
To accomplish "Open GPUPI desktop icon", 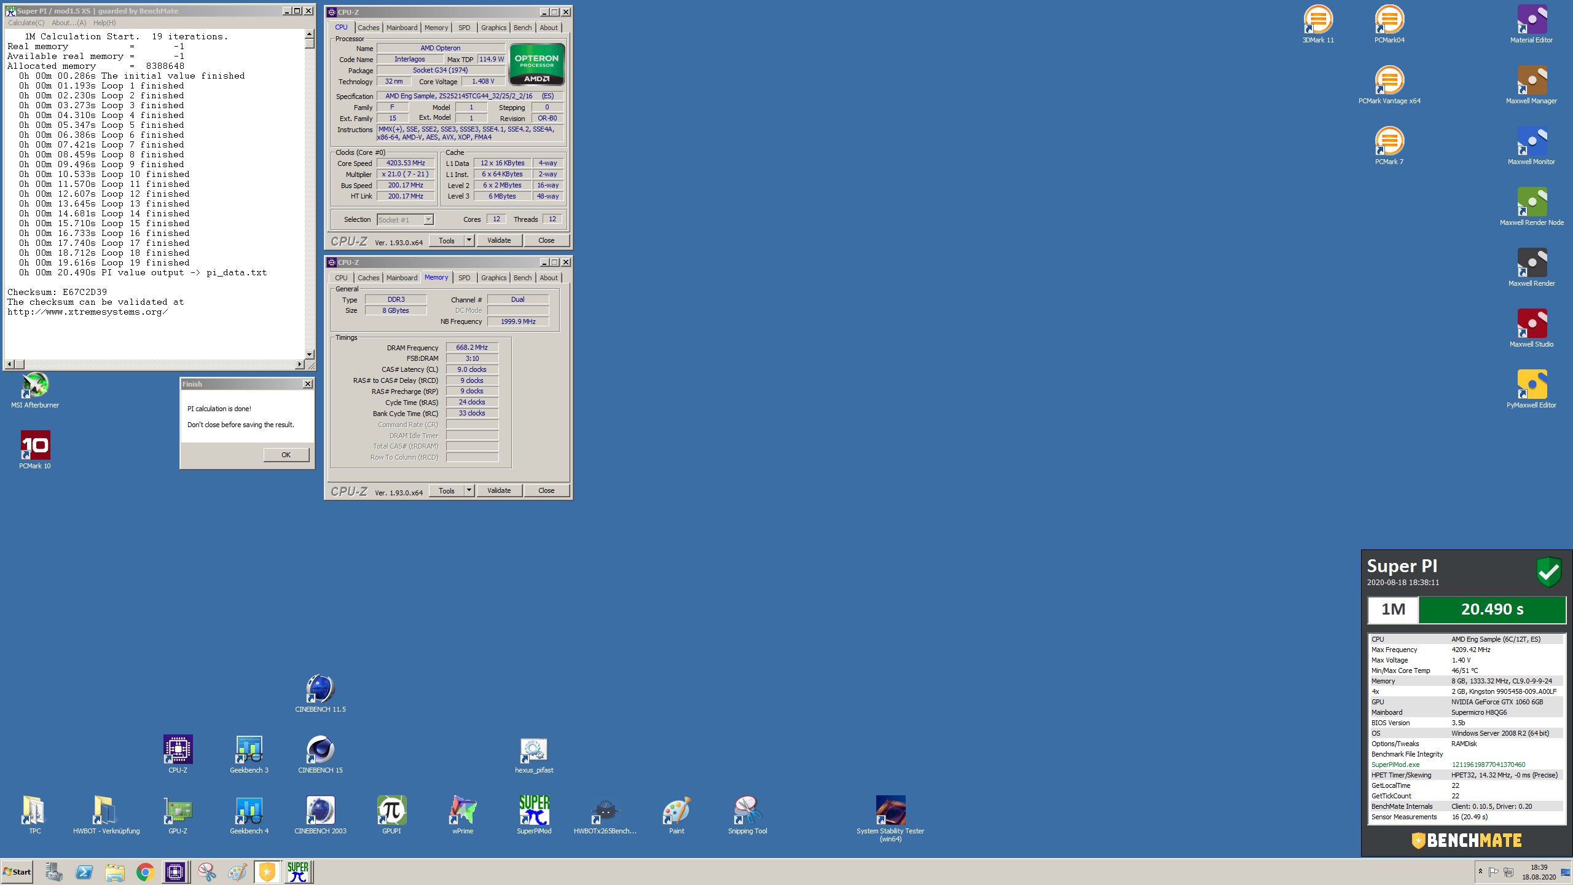I will [391, 816].
